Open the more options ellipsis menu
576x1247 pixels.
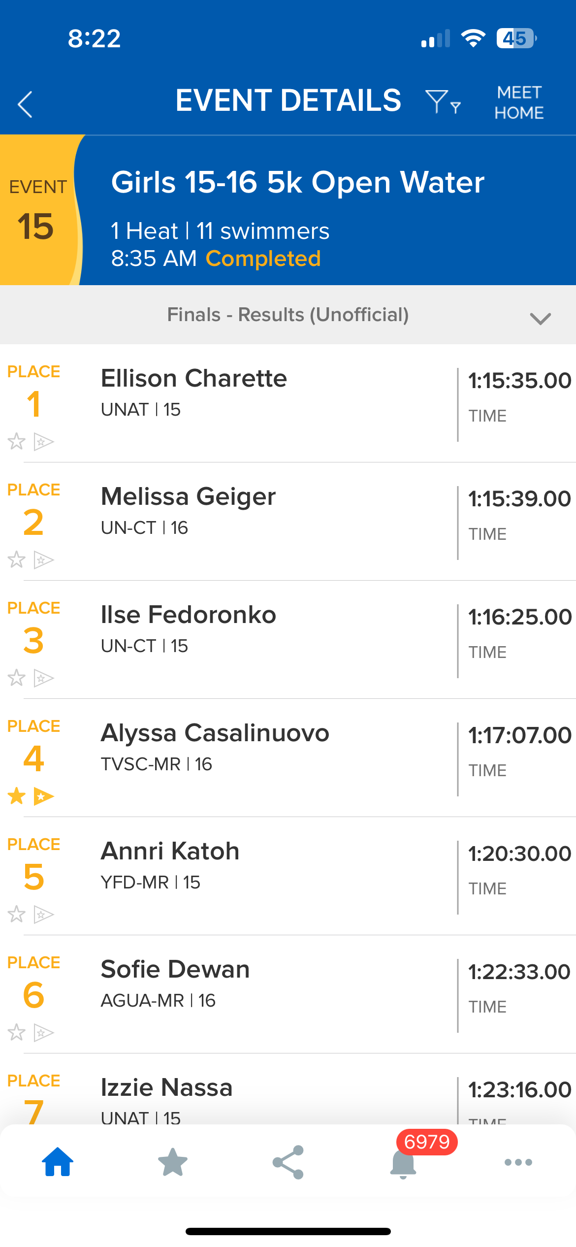coord(518,1162)
